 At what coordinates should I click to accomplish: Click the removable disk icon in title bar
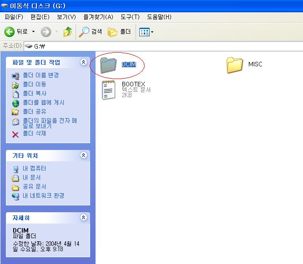(4, 5)
